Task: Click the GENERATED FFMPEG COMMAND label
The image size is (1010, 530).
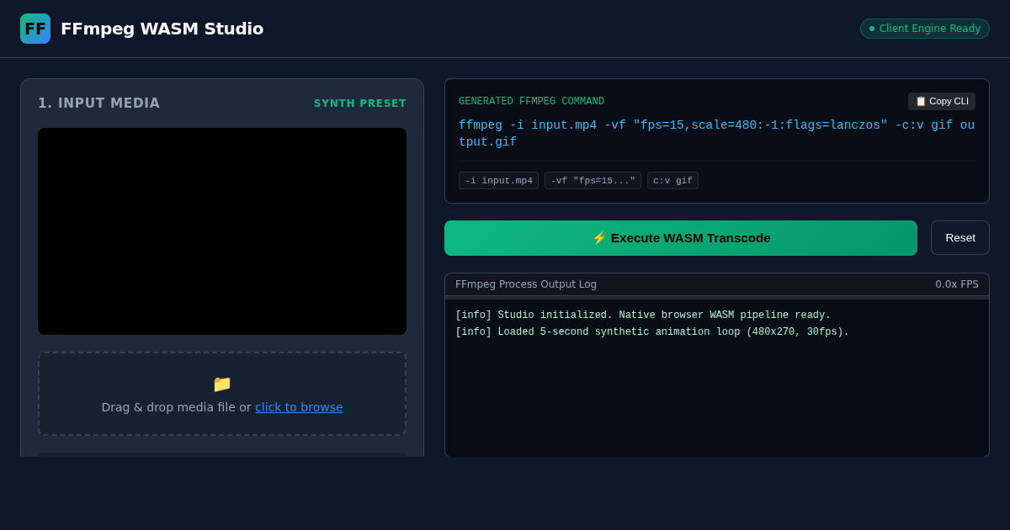Action: tap(531, 102)
